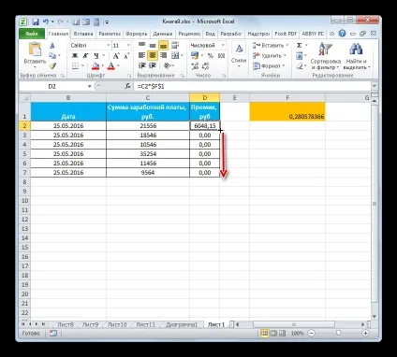
Task: Switch to the Данные ribbon tab
Action: pos(163,34)
